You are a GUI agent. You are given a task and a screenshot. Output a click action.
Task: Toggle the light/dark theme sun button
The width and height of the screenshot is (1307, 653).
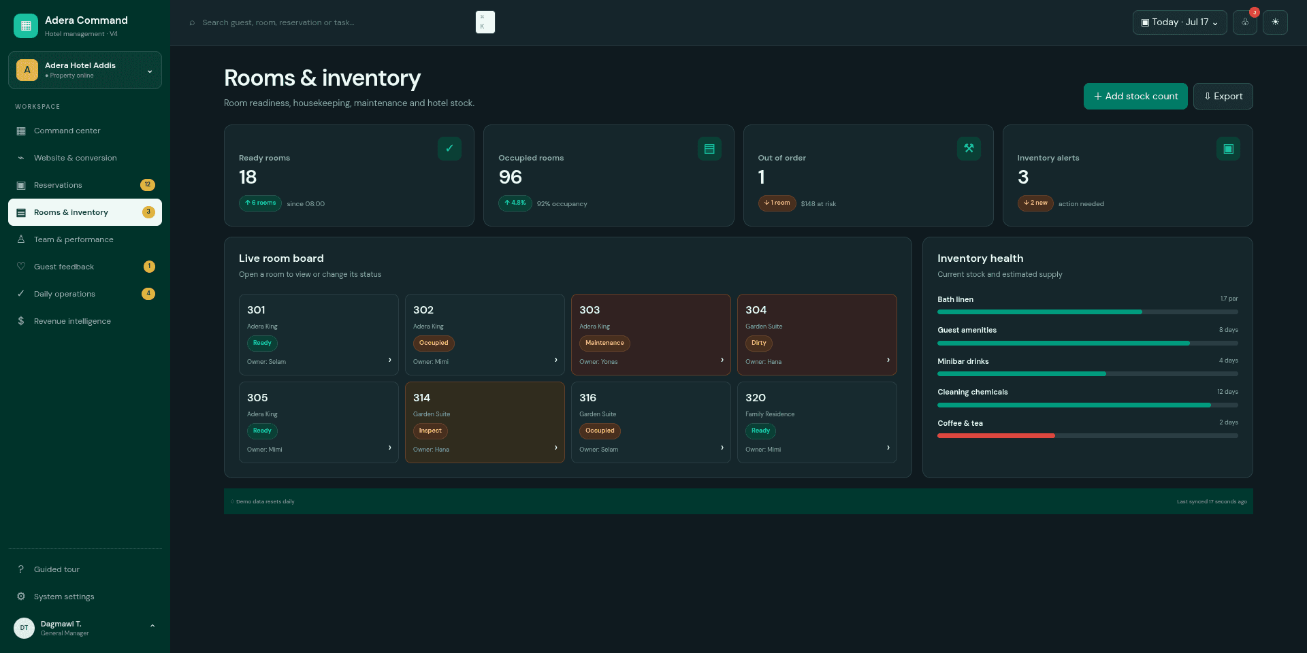pos(1275,22)
